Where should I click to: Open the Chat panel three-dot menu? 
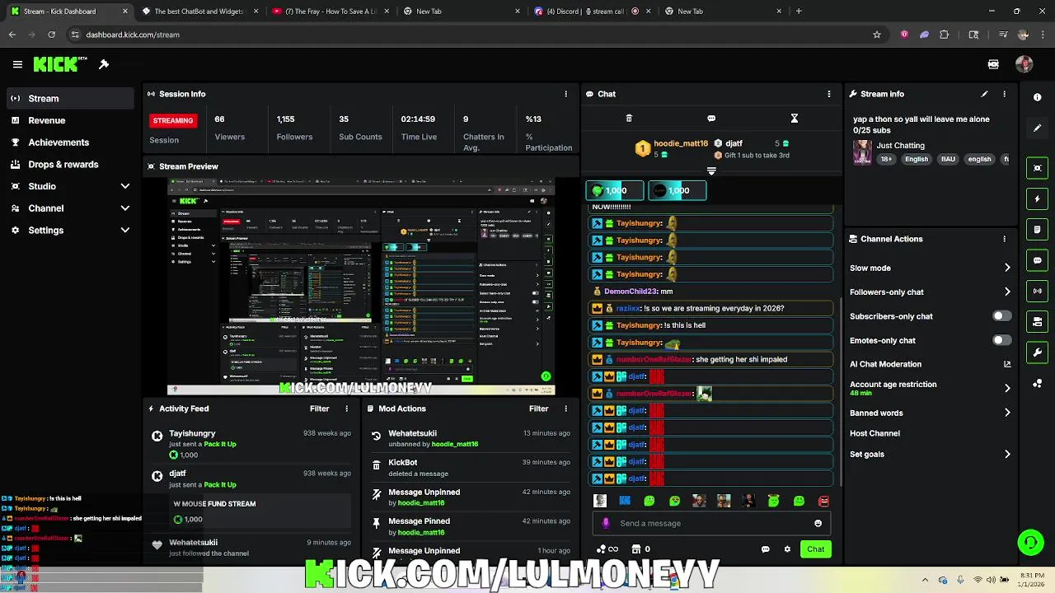(829, 94)
